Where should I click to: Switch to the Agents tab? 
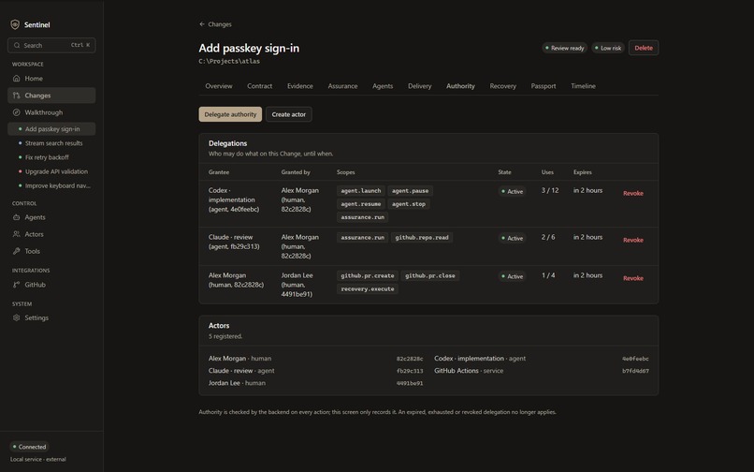click(x=383, y=86)
